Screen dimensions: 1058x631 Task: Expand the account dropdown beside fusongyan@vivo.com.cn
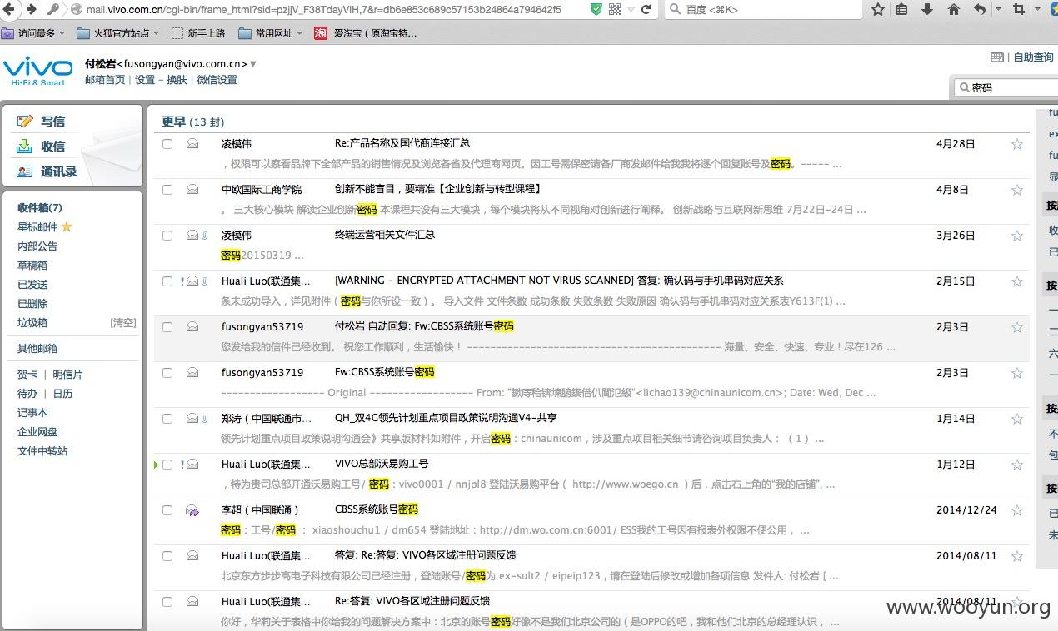253,64
